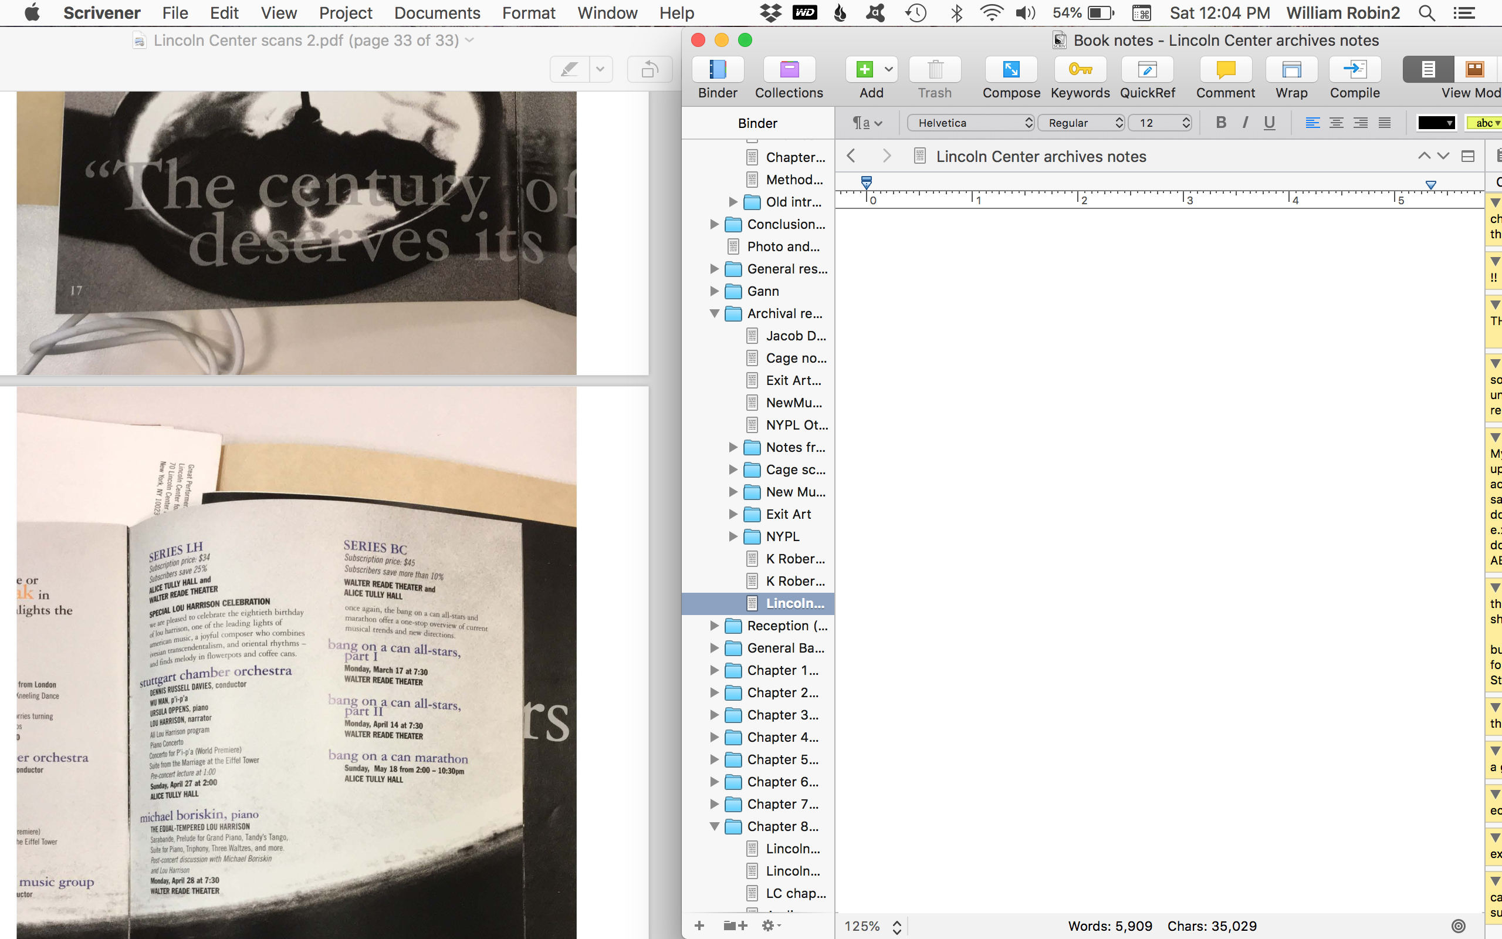Open the Documents menu
The image size is (1502, 939).
(x=437, y=13)
